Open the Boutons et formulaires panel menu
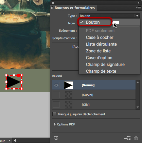Viewport: 142px width, 143px height. 138,8
